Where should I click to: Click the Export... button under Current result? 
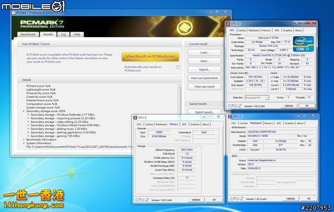pyautogui.click(x=204, y=69)
